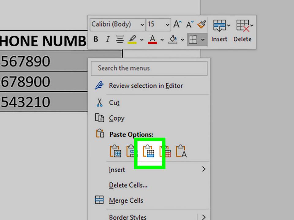Viewport: 294px width, 220px height.
Task: Click the Delete table icon
Action: click(x=243, y=25)
